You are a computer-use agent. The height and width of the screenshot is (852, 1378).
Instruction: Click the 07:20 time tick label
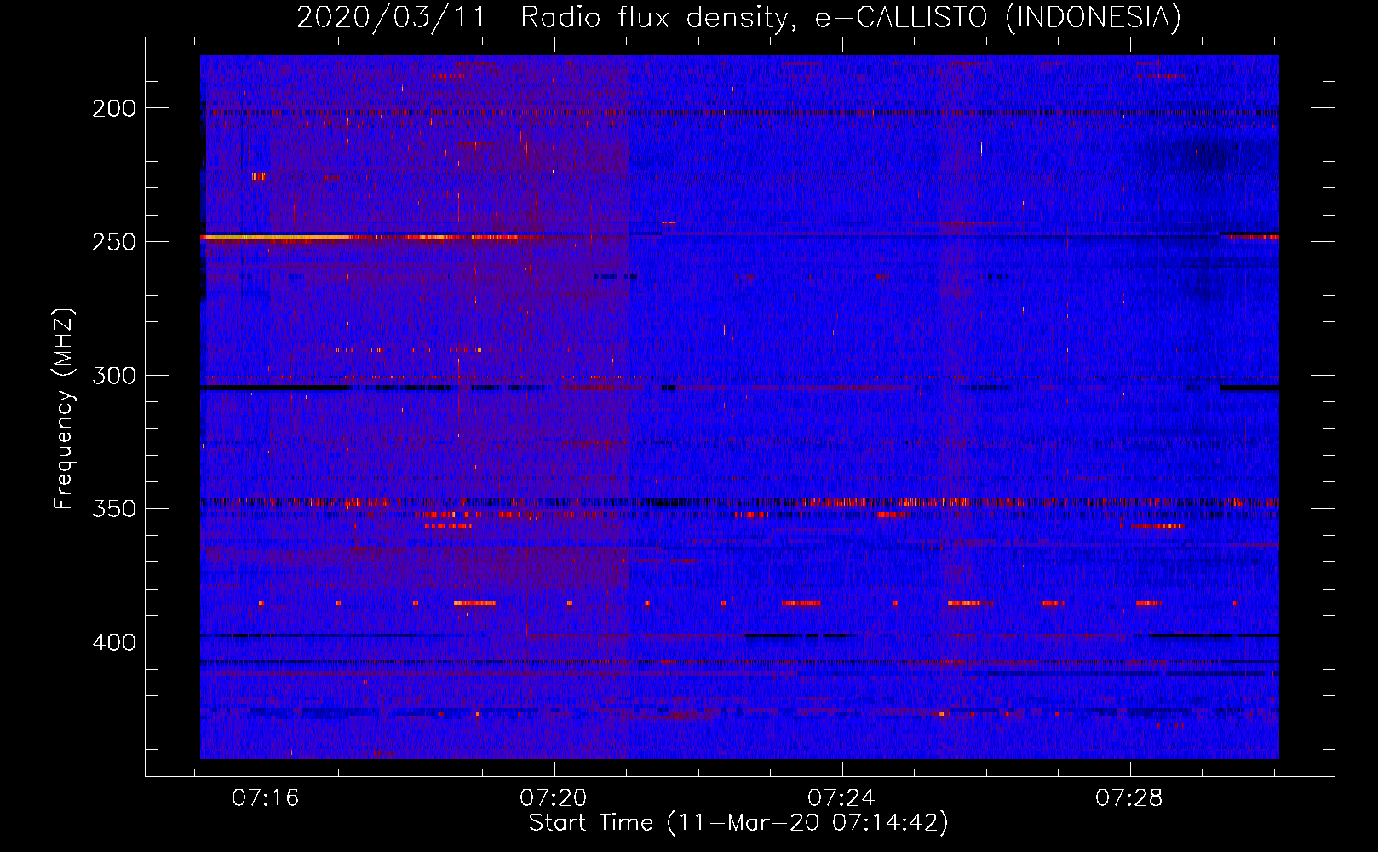pyautogui.click(x=554, y=798)
